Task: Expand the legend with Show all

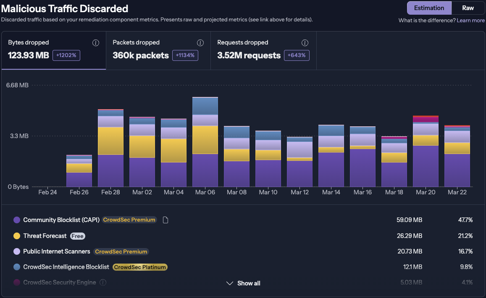Action: (x=248, y=283)
